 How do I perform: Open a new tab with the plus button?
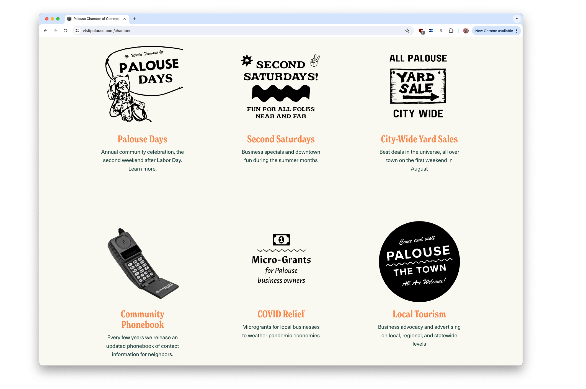[135, 19]
